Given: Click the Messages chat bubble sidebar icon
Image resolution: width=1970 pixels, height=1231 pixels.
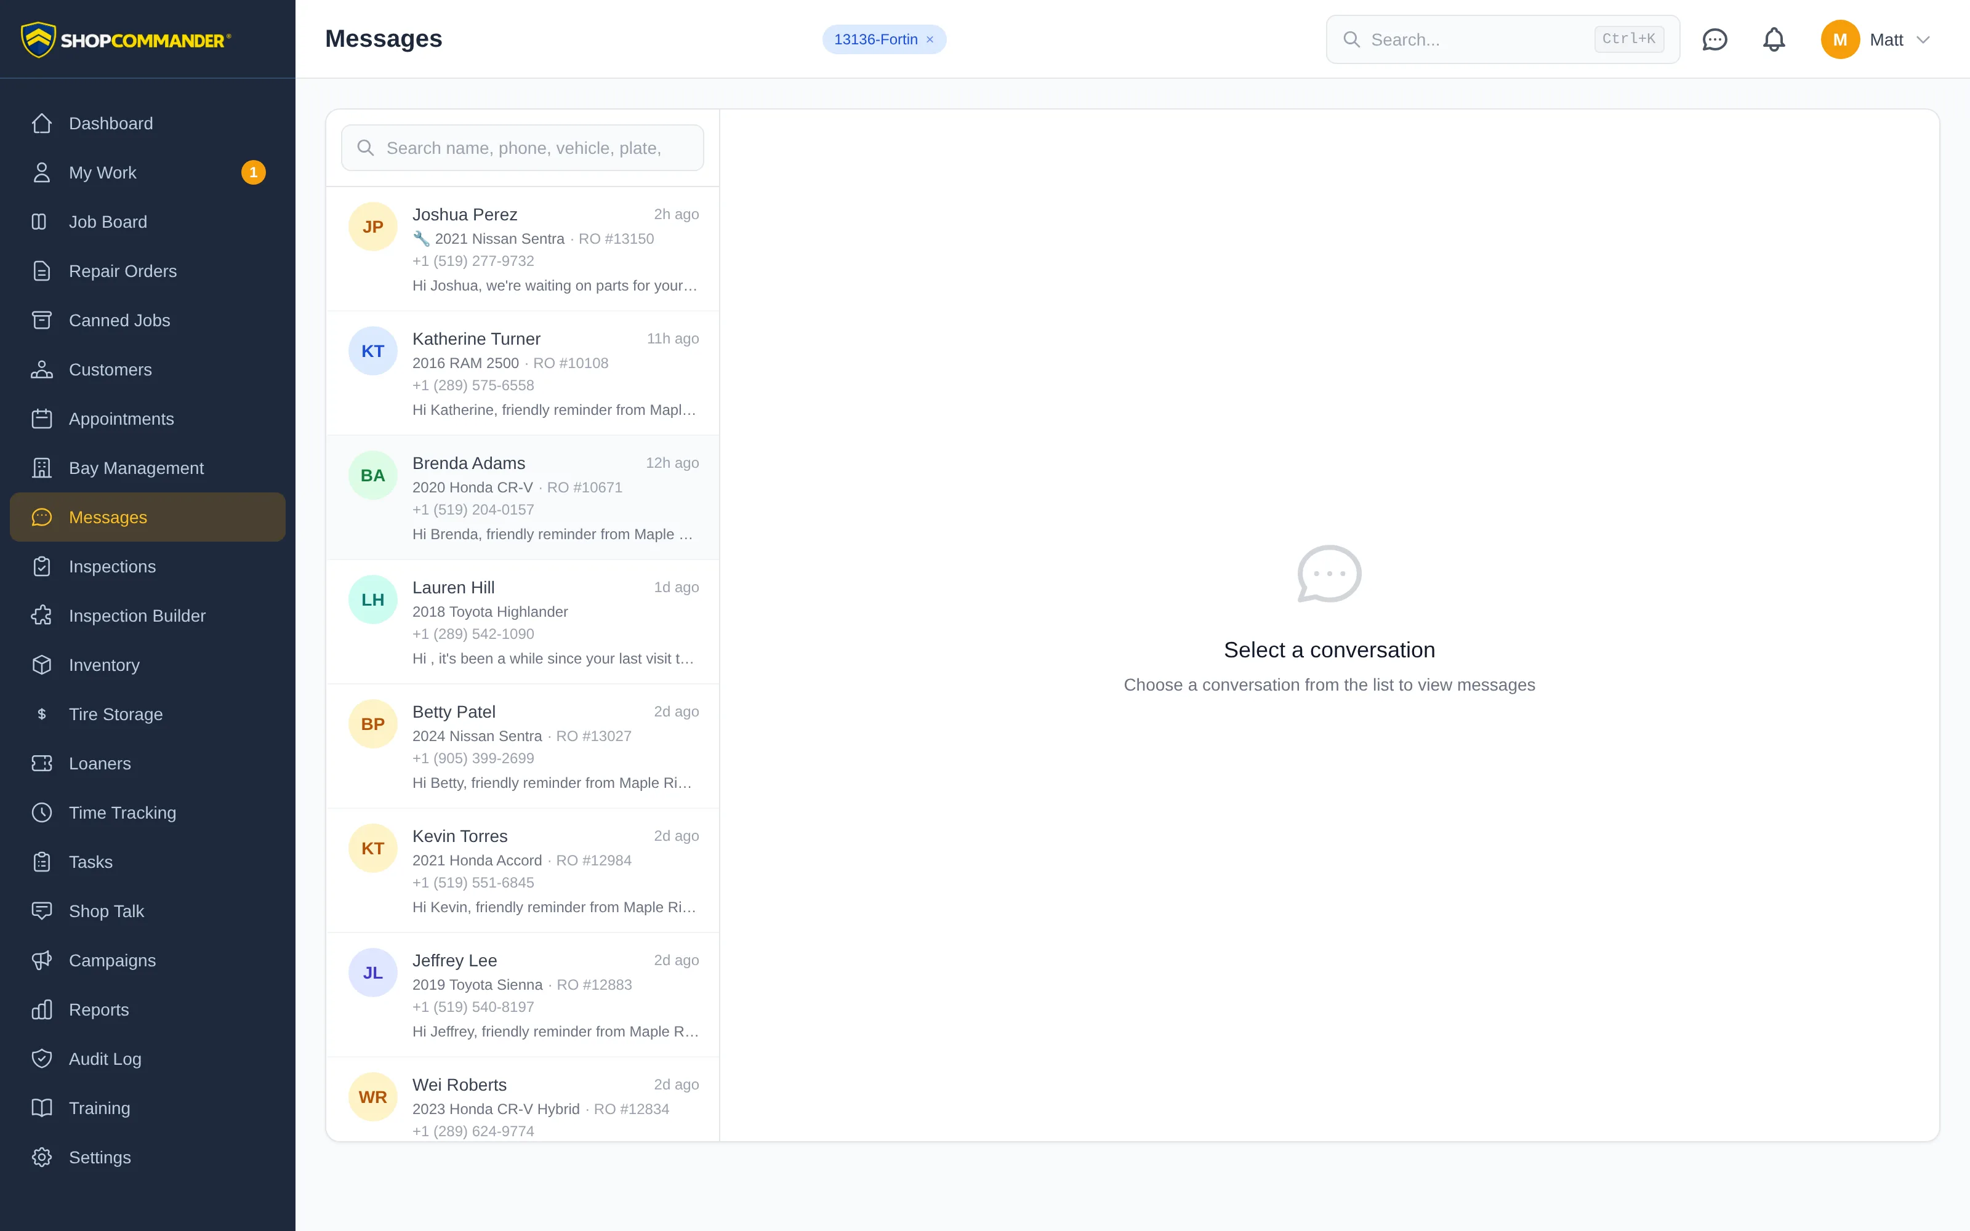Looking at the screenshot, I should tap(41, 517).
